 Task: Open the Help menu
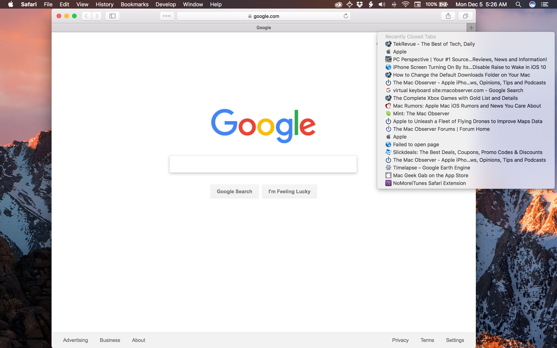216,4
